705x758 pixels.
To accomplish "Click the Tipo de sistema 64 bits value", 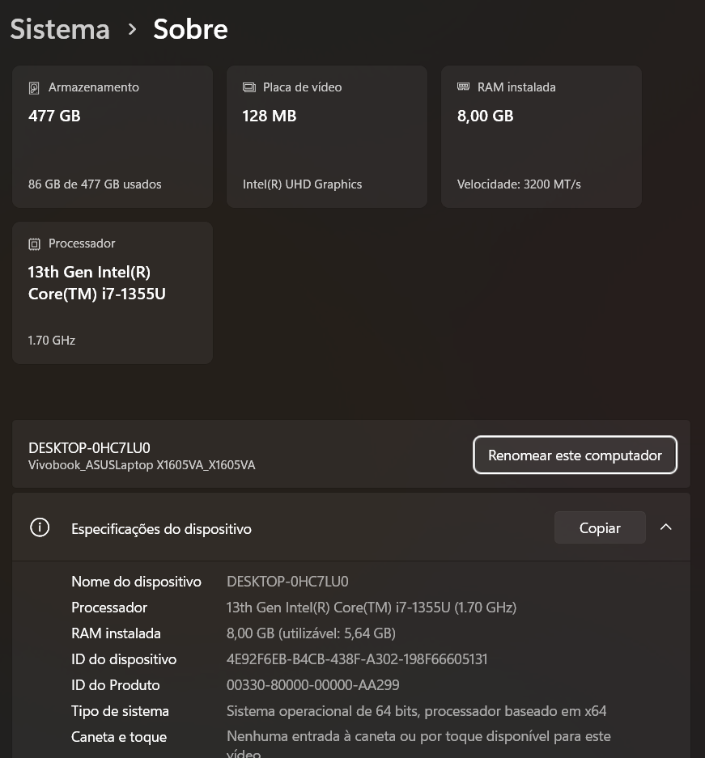I will click(416, 711).
